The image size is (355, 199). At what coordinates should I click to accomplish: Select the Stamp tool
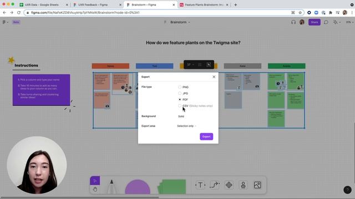(x=243, y=185)
